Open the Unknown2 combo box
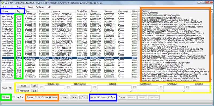The image size is (214, 106). (174, 91)
